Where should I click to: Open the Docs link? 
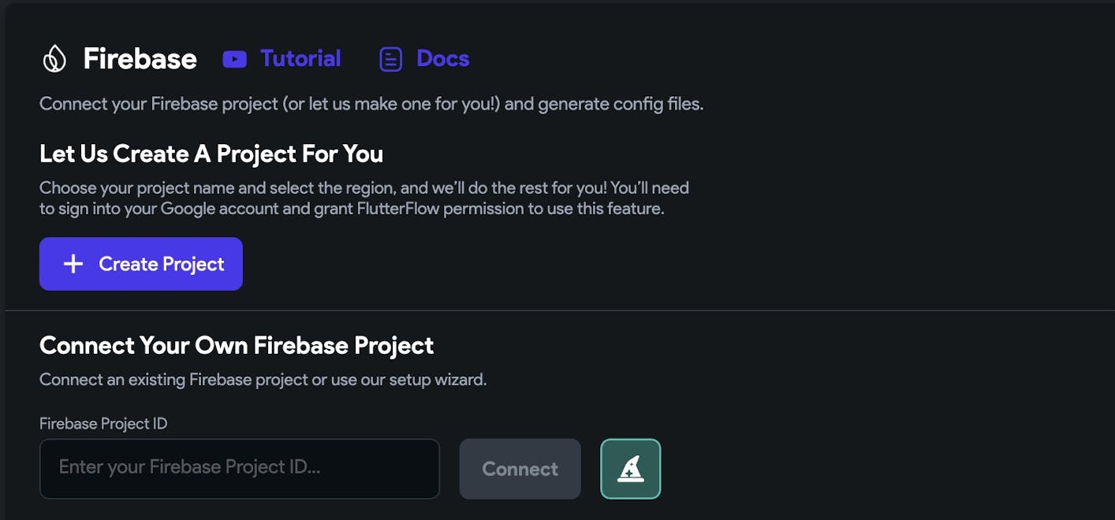coord(442,59)
